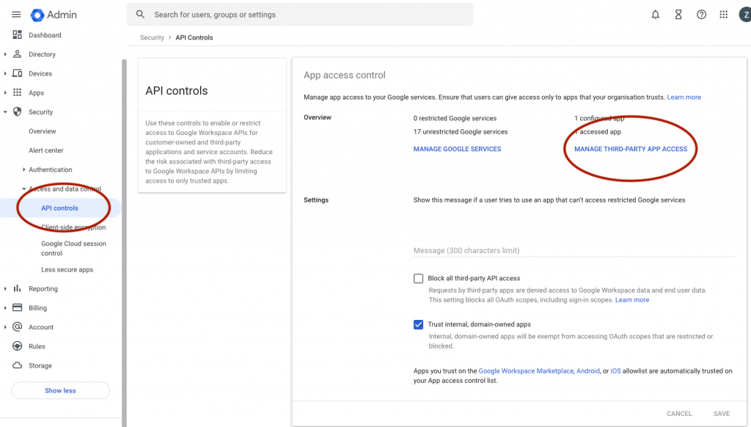This screenshot has width=751, height=427.
Task: Uncheck Trust internal, domain-owned apps
Action: click(x=418, y=324)
